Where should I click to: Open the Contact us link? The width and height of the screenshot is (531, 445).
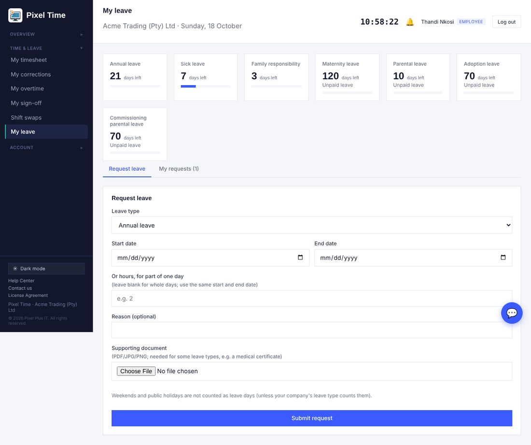click(20, 288)
